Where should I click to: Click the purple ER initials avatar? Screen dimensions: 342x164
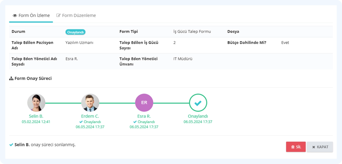144,103
